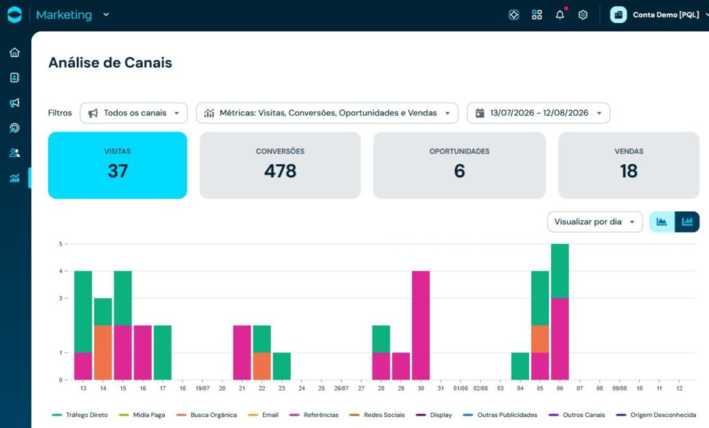
Task: Open the megaphone icon in the sidebar
Action: click(x=15, y=102)
